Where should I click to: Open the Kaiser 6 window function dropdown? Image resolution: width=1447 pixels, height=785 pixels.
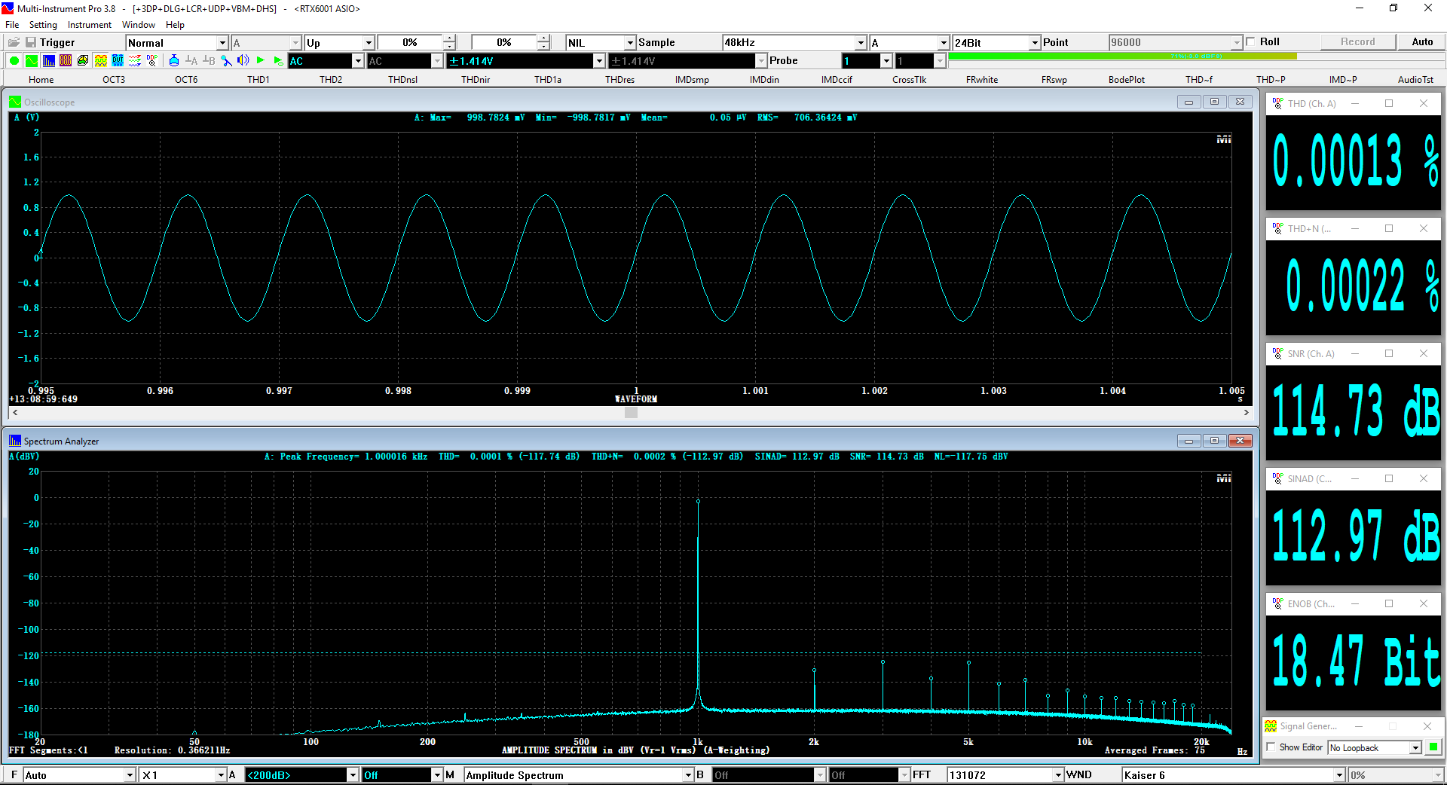[x=1233, y=774]
